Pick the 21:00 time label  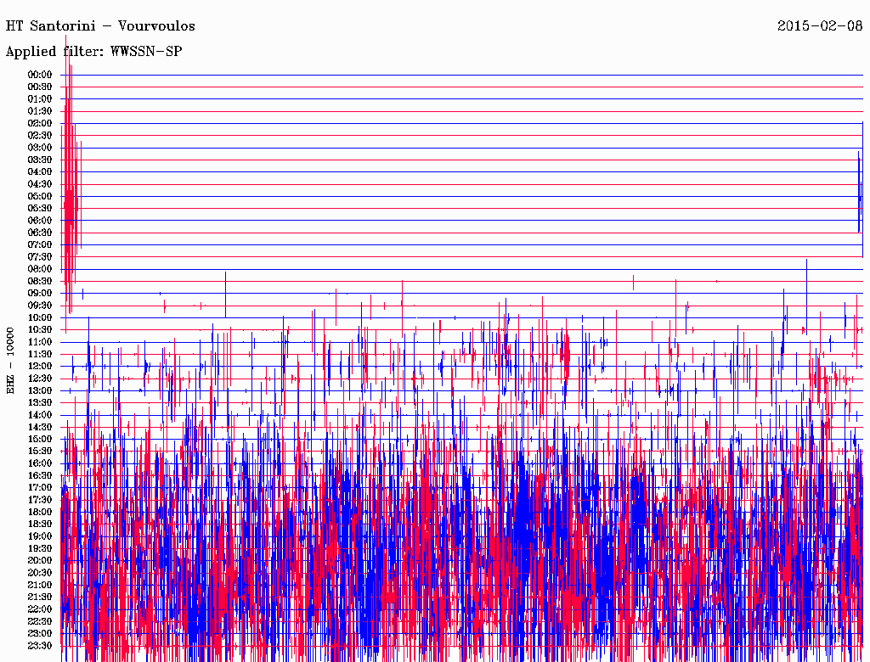pyautogui.click(x=40, y=585)
